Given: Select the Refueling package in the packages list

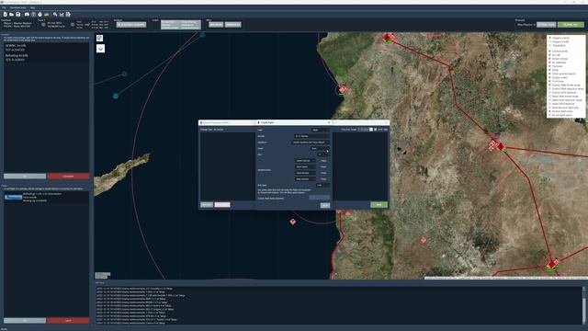Looking at the screenshot, I should pyautogui.click(x=47, y=57).
